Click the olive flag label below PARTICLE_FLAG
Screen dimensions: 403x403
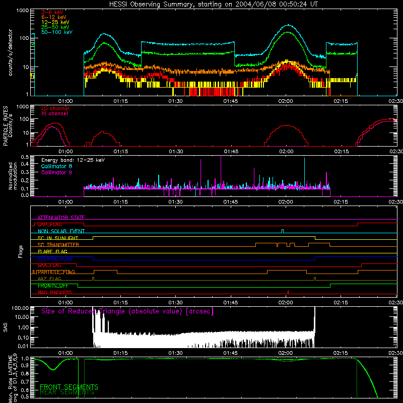coord(49,279)
